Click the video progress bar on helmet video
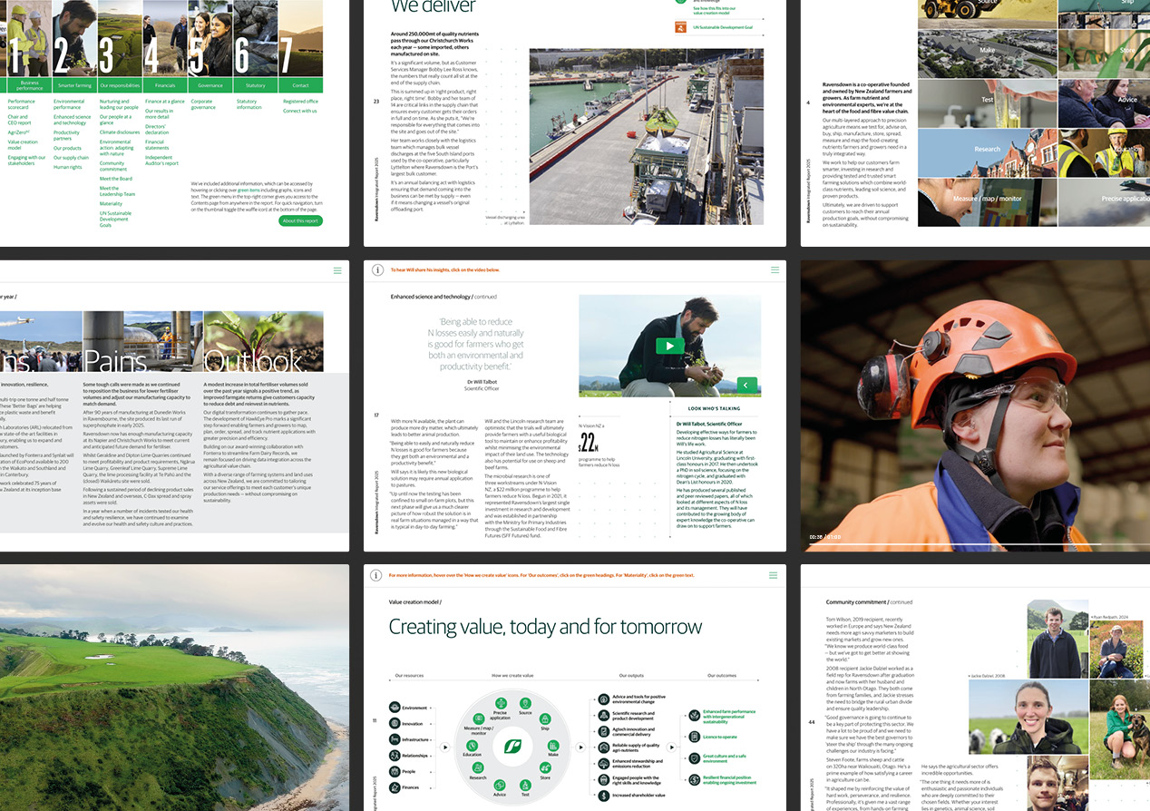 click(x=975, y=544)
